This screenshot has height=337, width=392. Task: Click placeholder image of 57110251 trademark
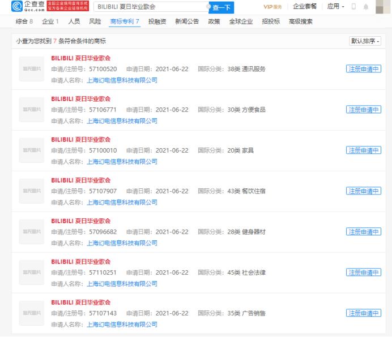(x=32, y=273)
